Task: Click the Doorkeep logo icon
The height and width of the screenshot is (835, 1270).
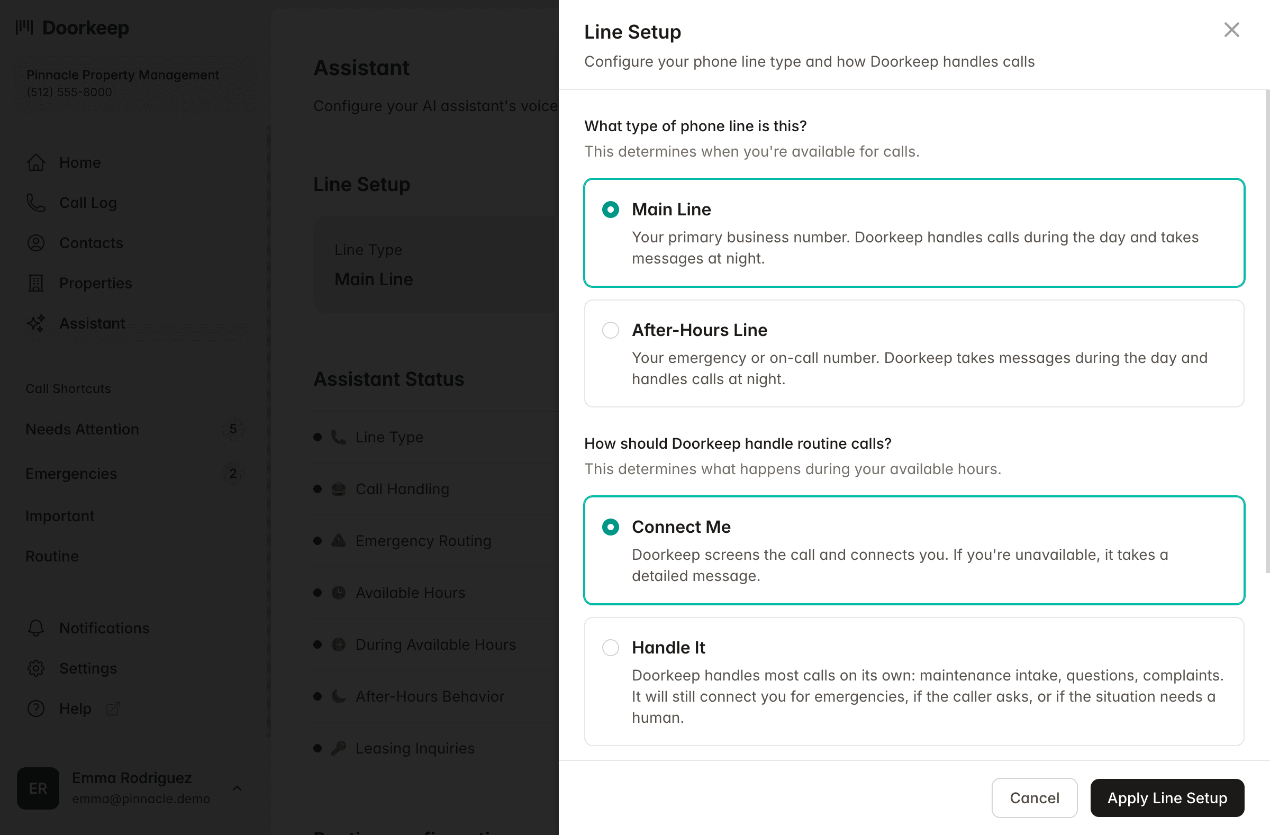Action: 24,28
